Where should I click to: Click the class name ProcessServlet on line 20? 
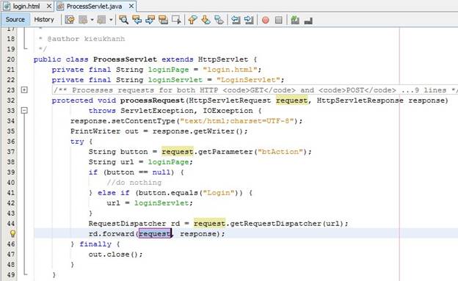[x=125, y=59]
